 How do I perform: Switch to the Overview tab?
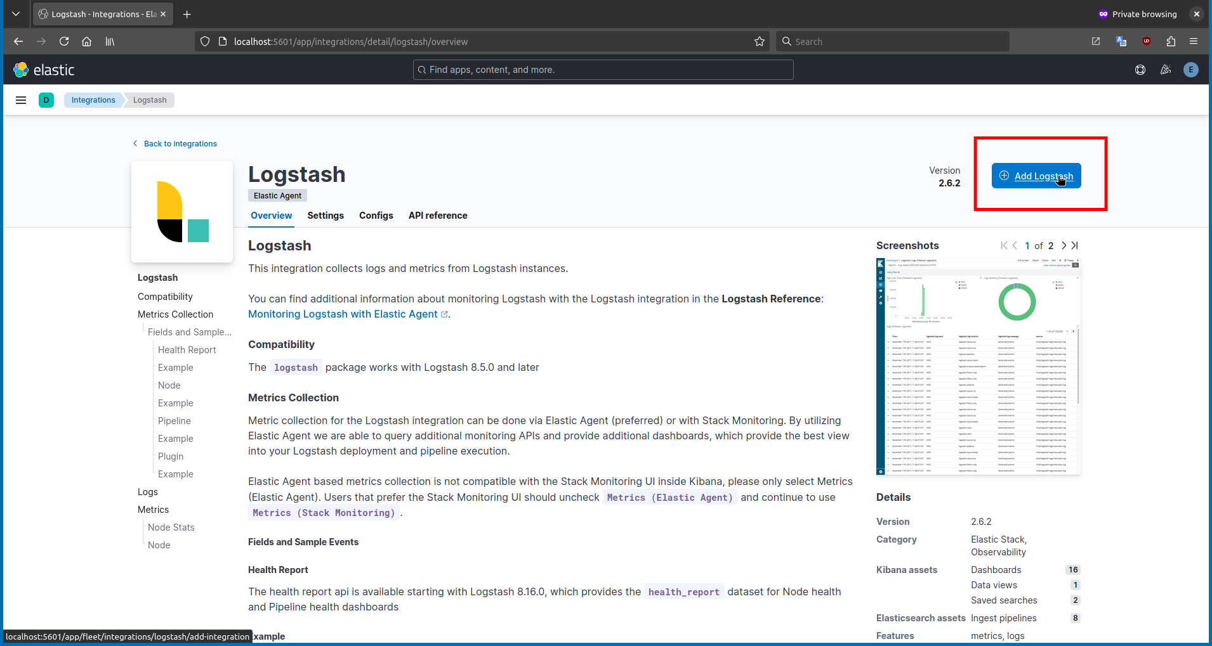pyautogui.click(x=271, y=216)
